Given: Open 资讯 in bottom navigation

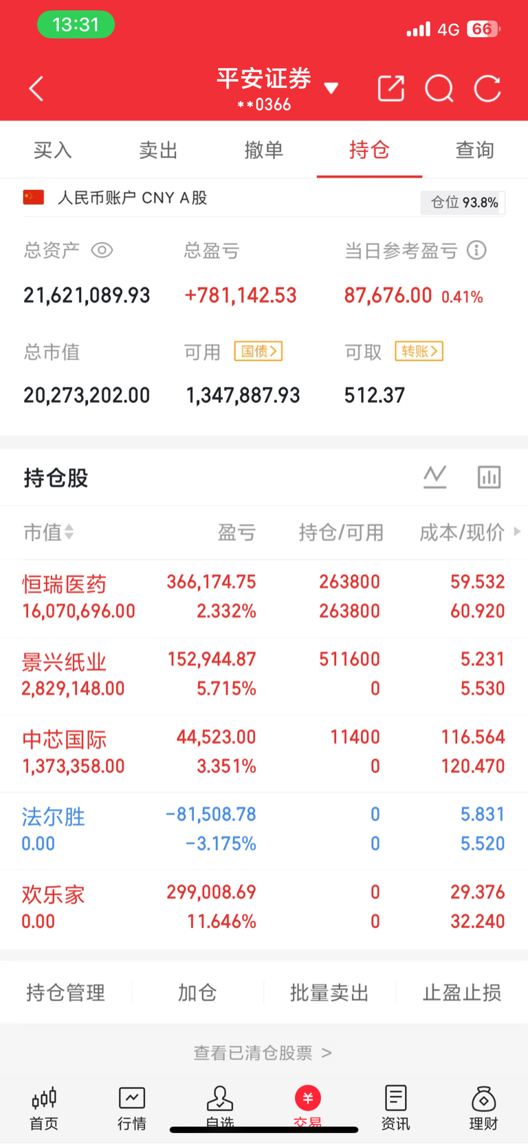Looking at the screenshot, I should click(x=396, y=1108).
